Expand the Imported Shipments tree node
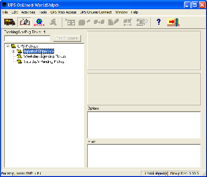207x177 pixels. [13, 51]
